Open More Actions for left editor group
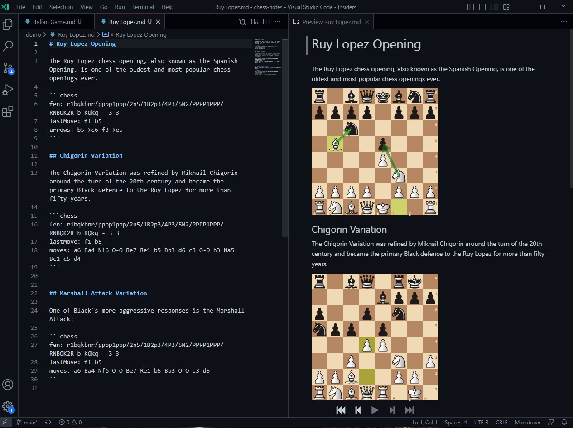Image resolution: width=573 pixels, height=428 pixels. tap(278, 22)
